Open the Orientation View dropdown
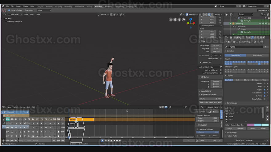This screenshot has height=152, width=271. [x=44, y=10]
